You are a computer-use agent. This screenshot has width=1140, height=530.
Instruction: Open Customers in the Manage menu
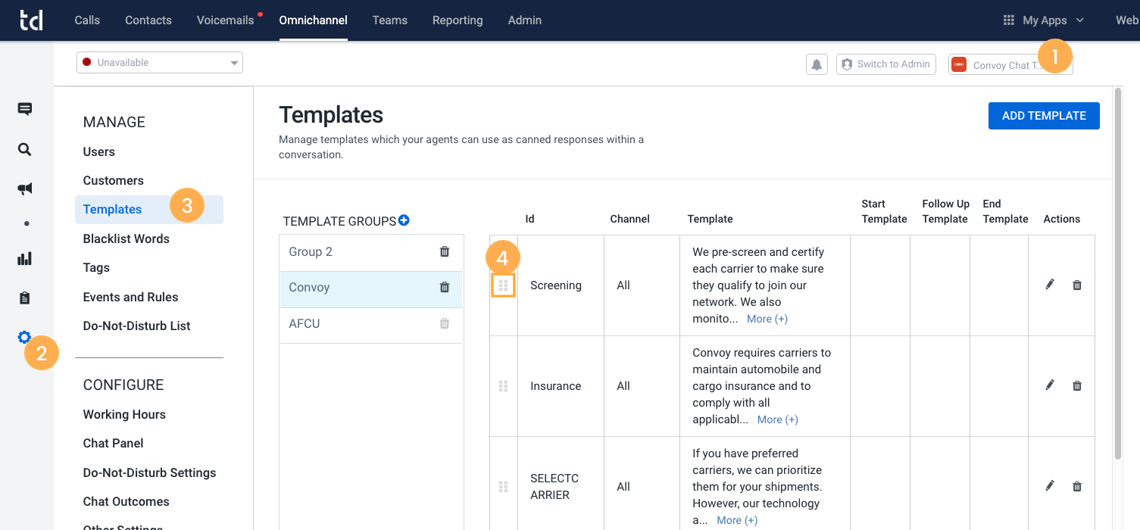[x=114, y=180]
